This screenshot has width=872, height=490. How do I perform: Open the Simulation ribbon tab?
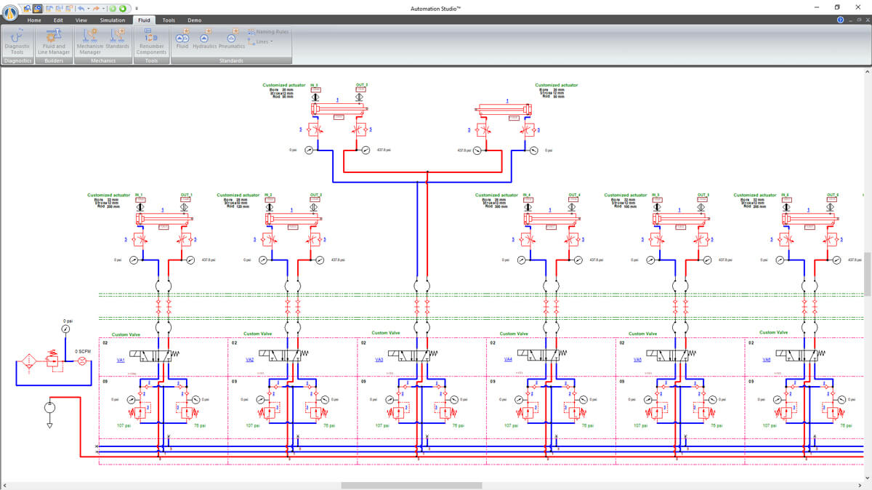pos(113,20)
